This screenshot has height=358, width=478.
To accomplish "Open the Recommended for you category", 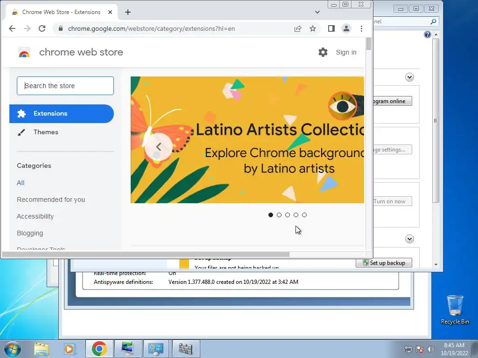I will 51,200.
